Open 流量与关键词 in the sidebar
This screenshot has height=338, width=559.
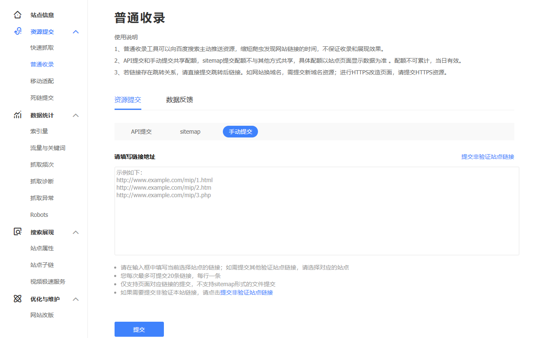(48, 148)
